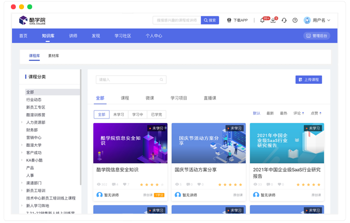This screenshot has width=350, height=223.
Task: Switch to the 微课 content tab
Action: 150,98
